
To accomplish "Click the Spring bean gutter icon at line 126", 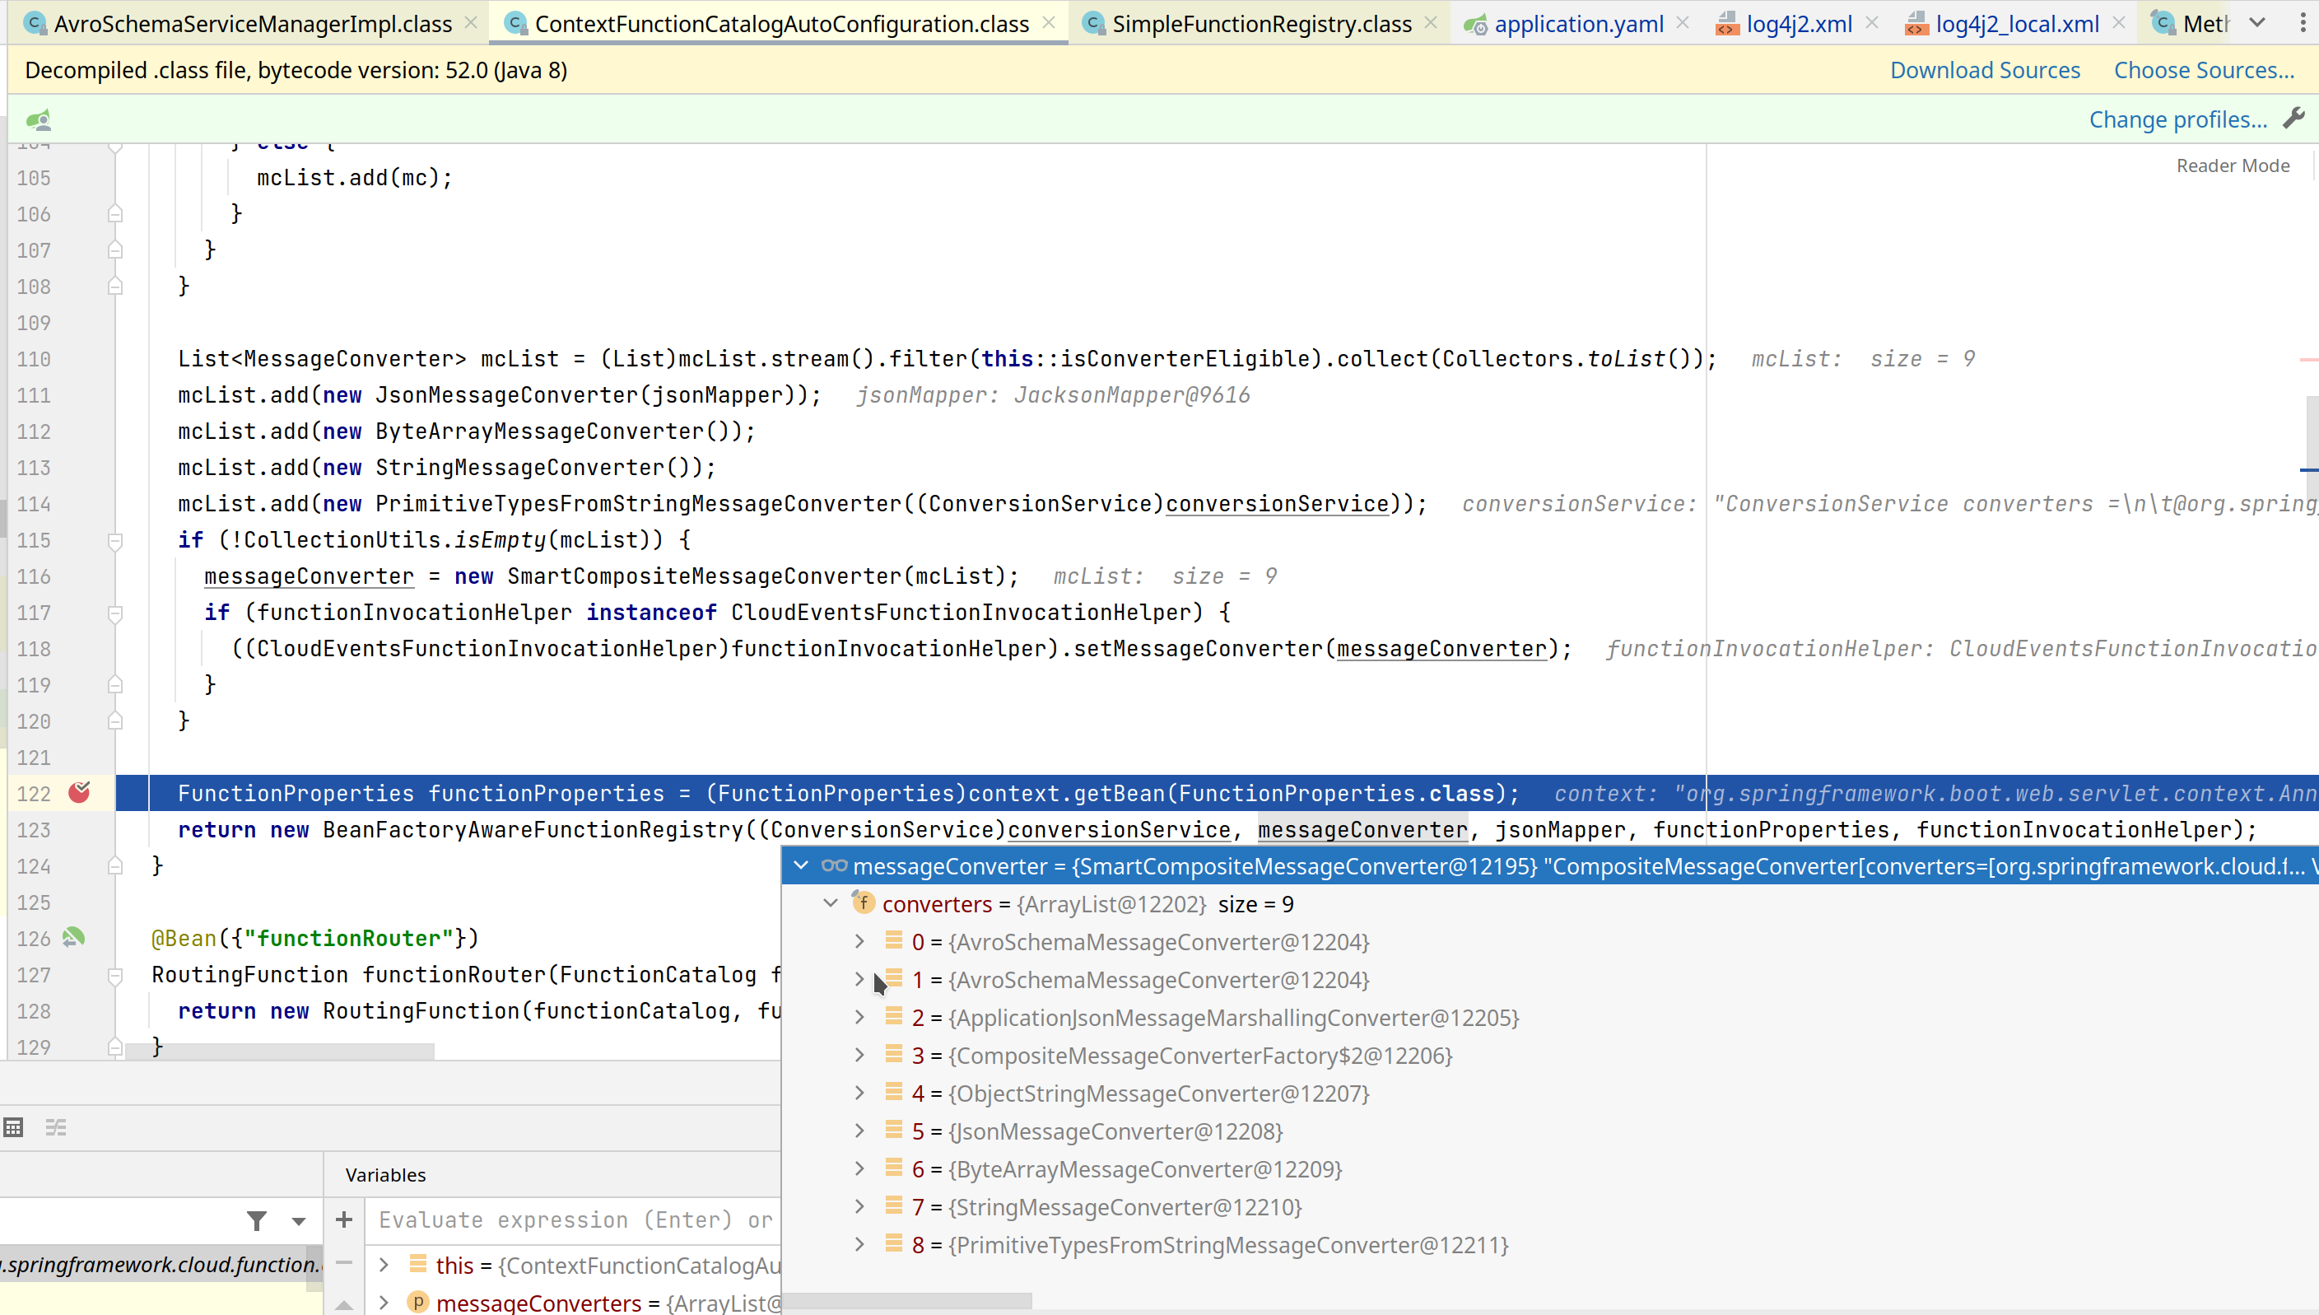I will coord(73,938).
